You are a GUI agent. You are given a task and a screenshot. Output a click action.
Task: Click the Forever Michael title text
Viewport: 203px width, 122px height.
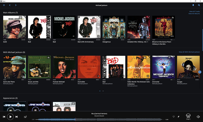click(59, 82)
